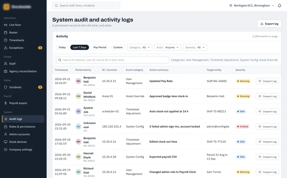Click the Kiosk 01 terminal cell

tap(107, 96)
